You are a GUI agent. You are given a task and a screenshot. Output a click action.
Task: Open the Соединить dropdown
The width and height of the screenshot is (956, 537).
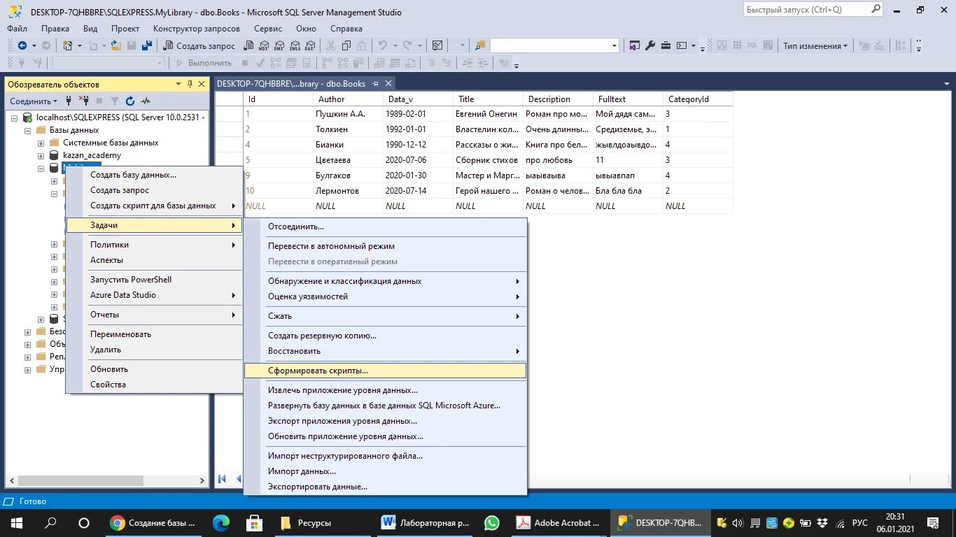point(34,101)
